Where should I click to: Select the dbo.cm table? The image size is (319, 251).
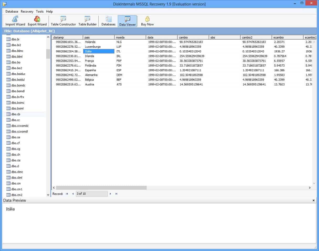click(16, 183)
